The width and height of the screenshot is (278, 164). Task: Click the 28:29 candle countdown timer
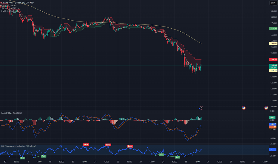273,68
